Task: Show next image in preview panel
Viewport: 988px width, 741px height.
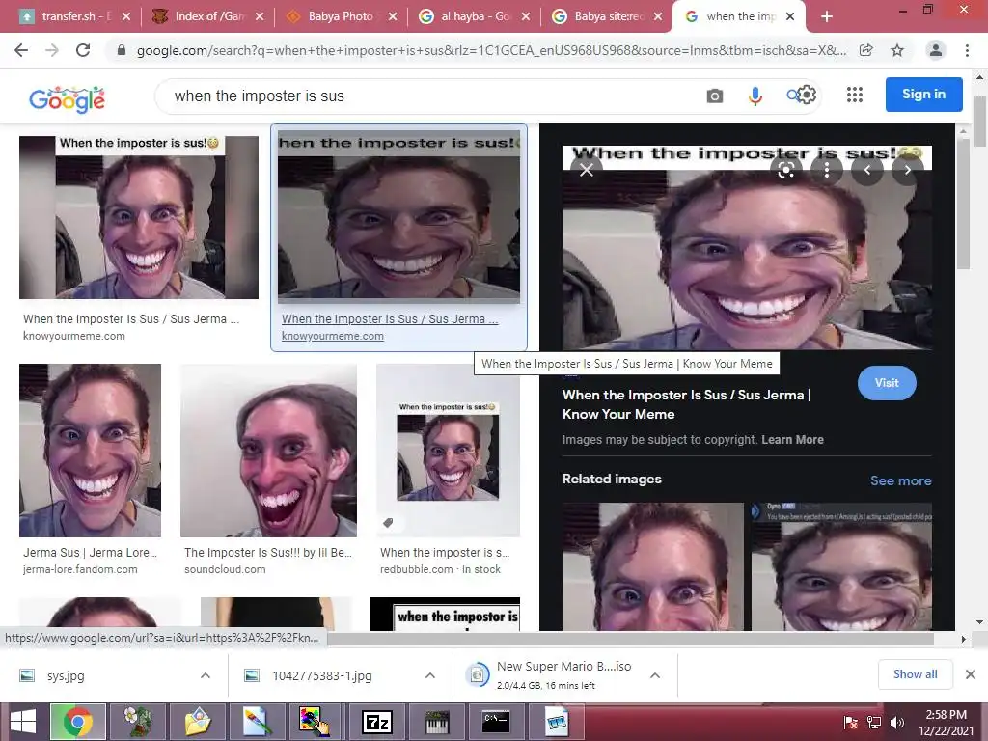Action: tap(907, 170)
